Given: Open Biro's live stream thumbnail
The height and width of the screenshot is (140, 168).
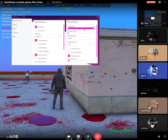Looking at the screenshot, I should click(x=153, y=18).
